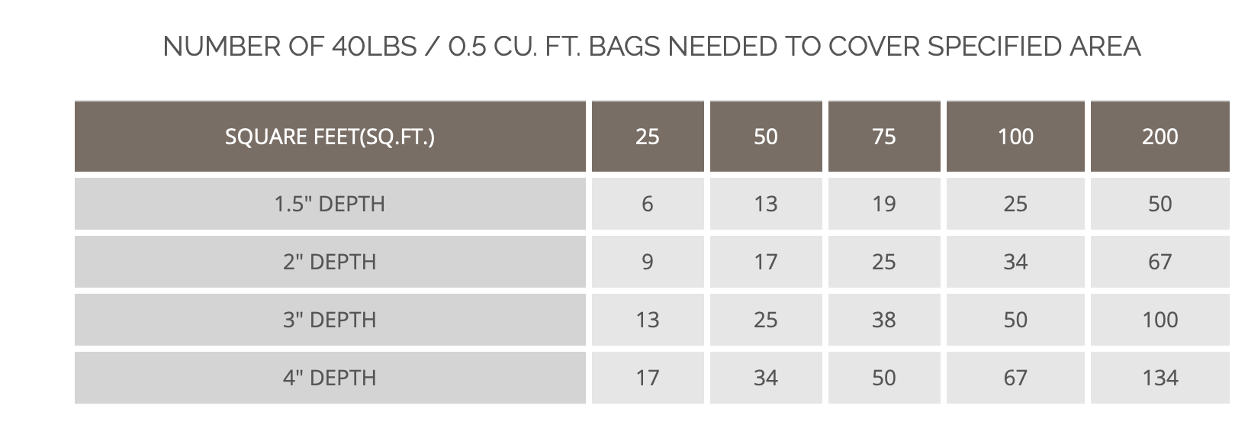Click the 100 sq. ft. column header

coord(1015,137)
